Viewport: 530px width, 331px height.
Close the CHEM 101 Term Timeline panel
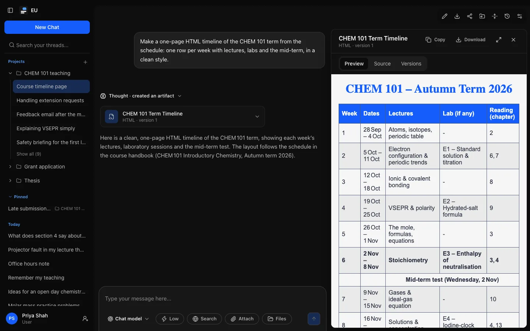513,40
